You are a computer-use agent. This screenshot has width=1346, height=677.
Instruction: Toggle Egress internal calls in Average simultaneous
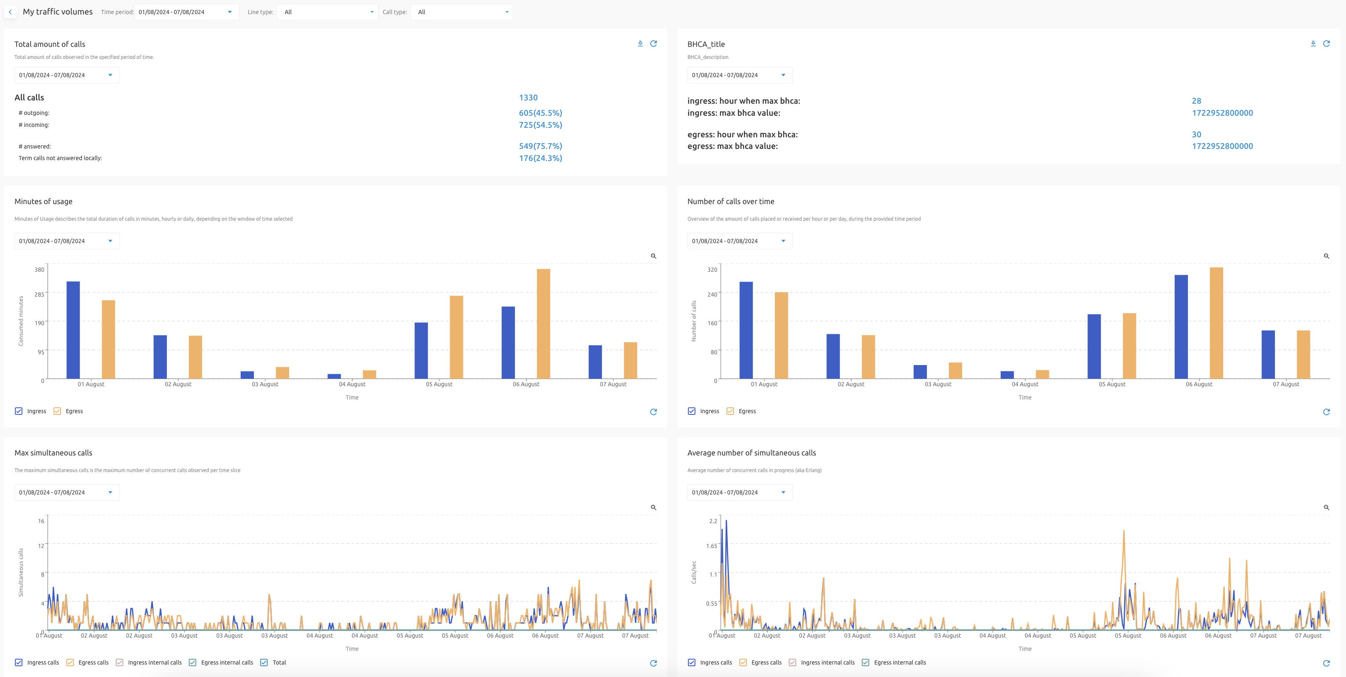(x=866, y=662)
